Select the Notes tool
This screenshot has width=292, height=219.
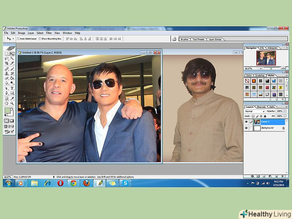tap(7, 99)
